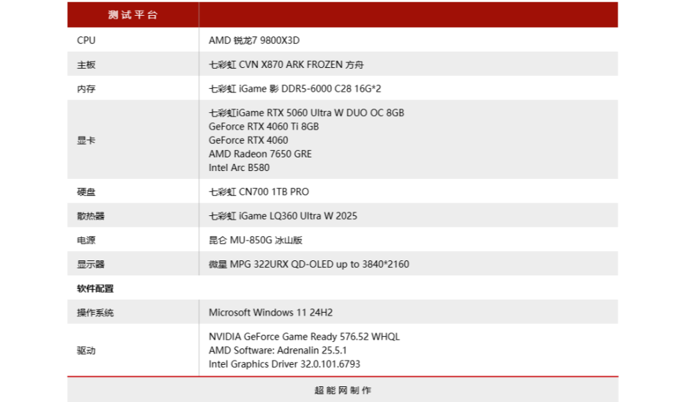Select the 散热器 row label
This screenshot has width=686, height=402.
(x=91, y=216)
